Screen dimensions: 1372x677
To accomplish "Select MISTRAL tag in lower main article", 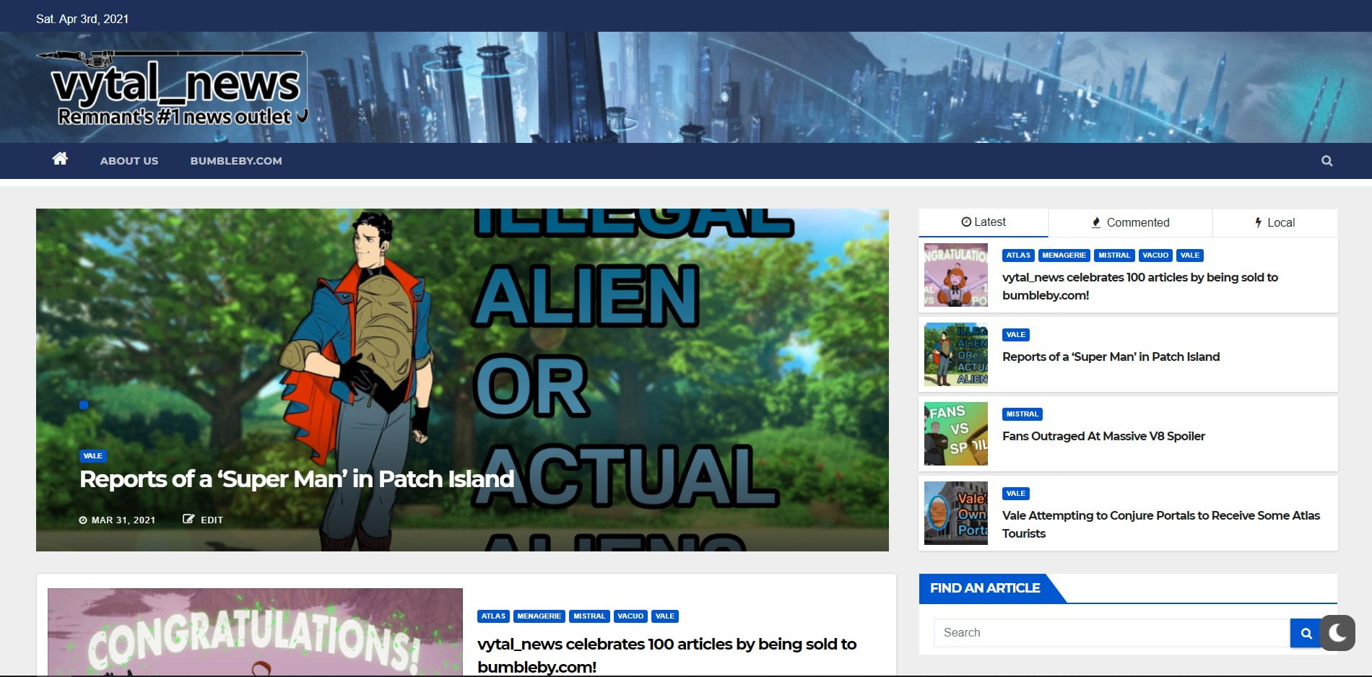I will click(x=589, y=616).
